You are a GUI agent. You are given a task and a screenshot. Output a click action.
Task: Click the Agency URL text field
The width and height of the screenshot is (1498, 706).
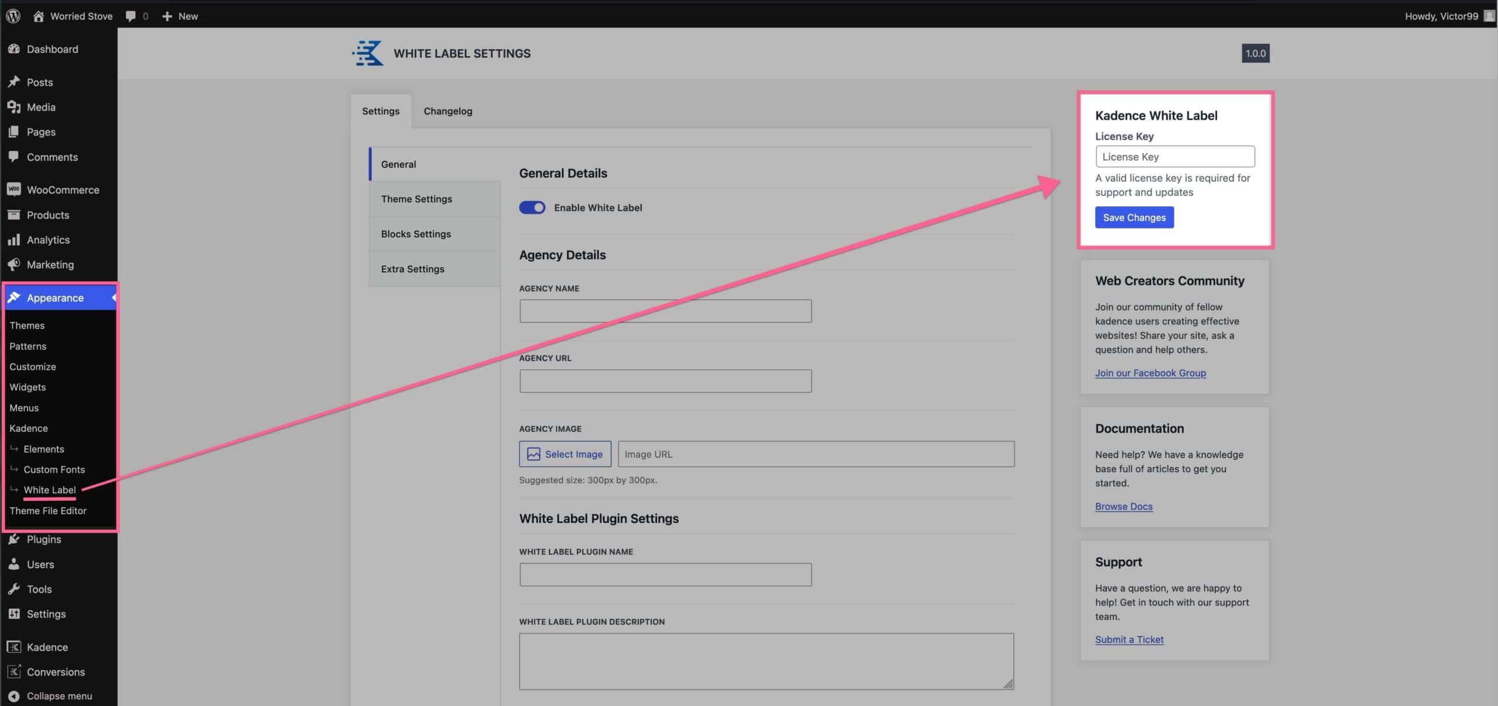click(x=665, y=381)
